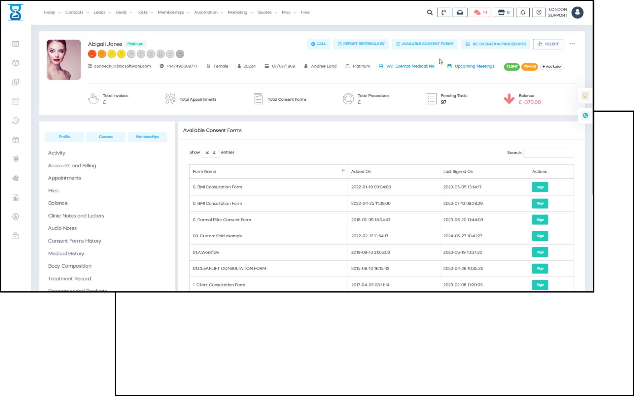Viewport: 634px width, 396px height.
Task: Click the search magnifier icon
Action: click(430, 13)
